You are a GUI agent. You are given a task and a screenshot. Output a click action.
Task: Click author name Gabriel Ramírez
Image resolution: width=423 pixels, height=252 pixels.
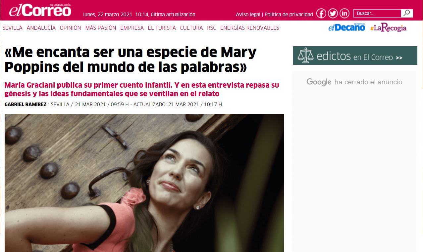point(26,105)
